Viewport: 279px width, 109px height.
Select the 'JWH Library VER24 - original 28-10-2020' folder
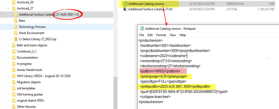coord(44,76)
